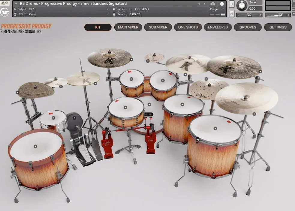This screenshot has width=295, height=211.
Task: Toggle the snowflake freeze button at top left
Action: [5, 3]
